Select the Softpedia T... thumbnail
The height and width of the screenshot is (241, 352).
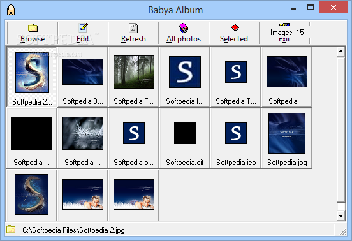pos(236,72)
